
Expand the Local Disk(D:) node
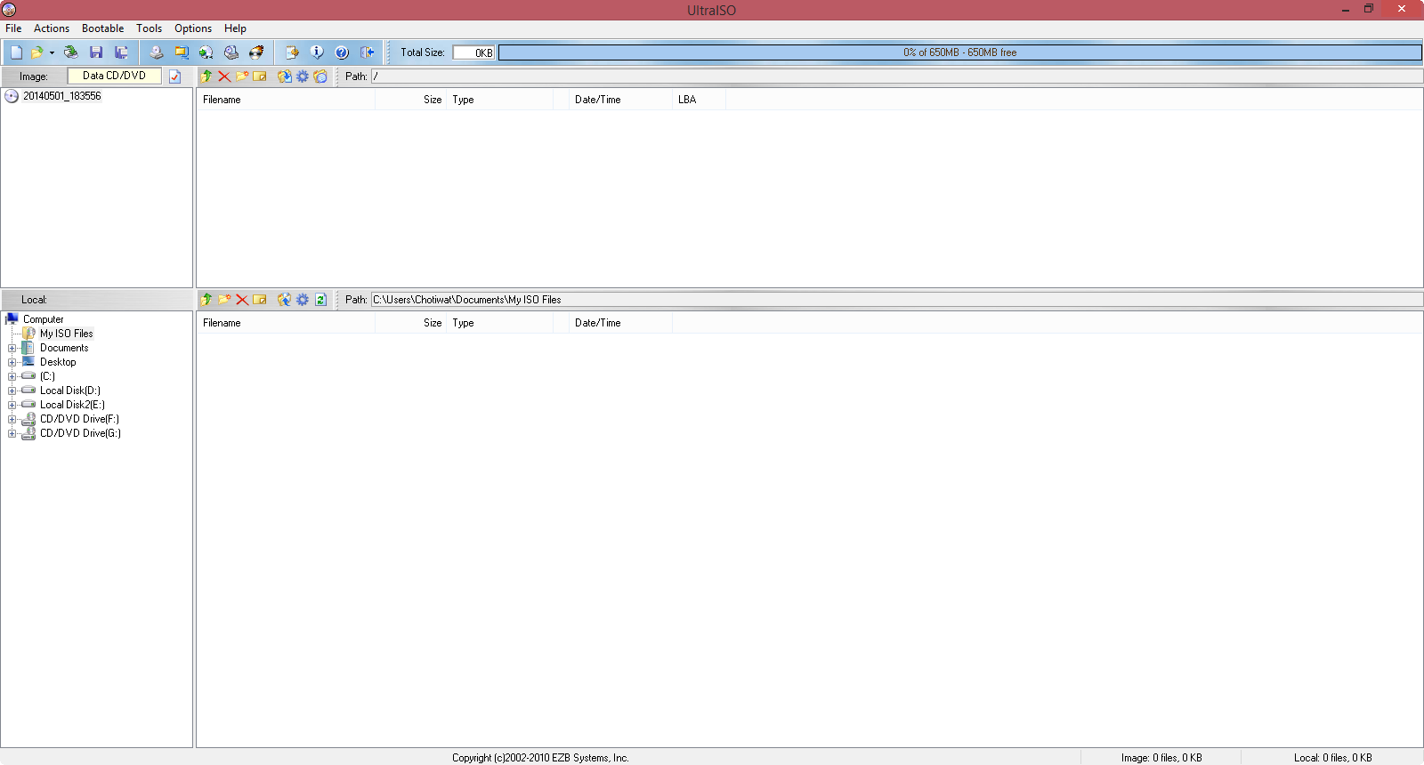(12, 391)
